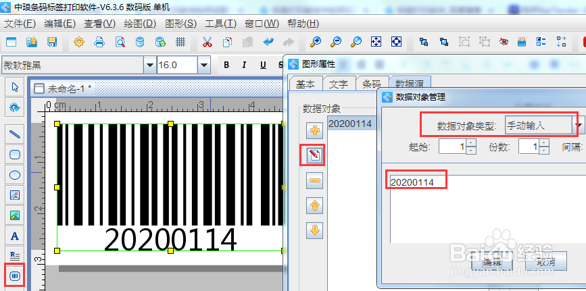Edit the data object with pencil button
The height and width of the screenshot is (291, 586).
[x=315, y=156]
